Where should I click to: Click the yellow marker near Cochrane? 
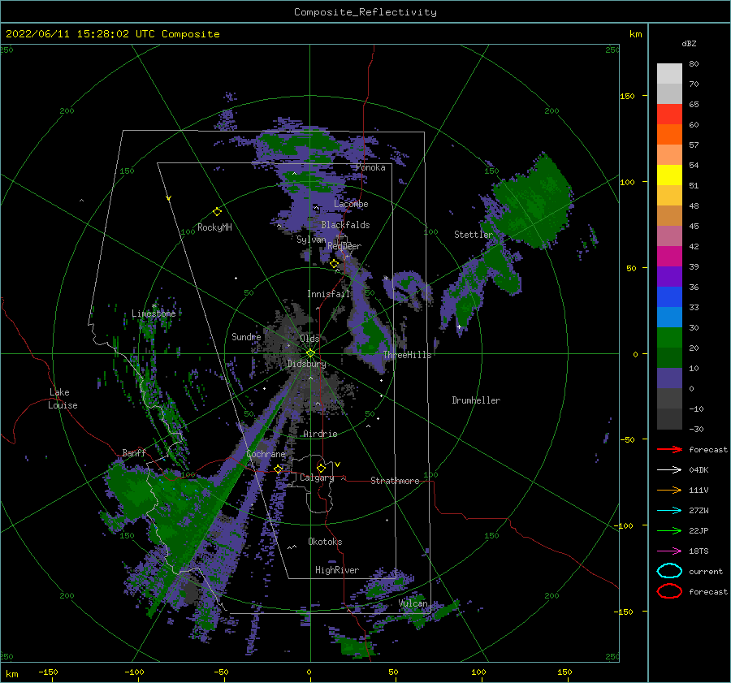(279, 469)
